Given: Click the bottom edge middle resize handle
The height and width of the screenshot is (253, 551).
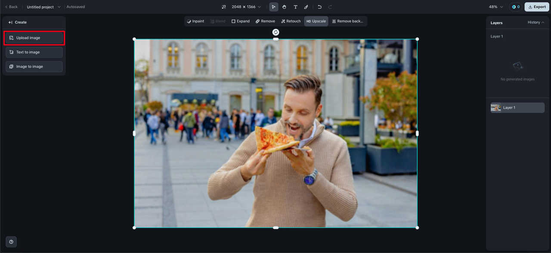Looking at the screenshot, I should pos(276,228).
